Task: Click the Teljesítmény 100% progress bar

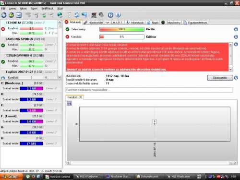Action: pyautogui.click(x=122, y=29)
